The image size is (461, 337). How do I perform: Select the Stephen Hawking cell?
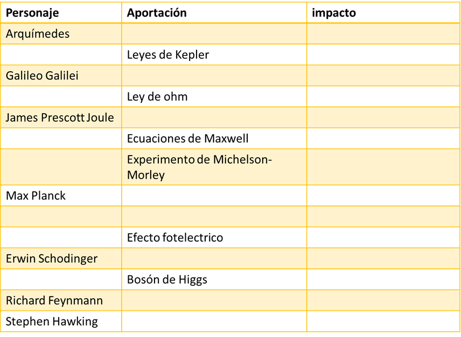click(52, 322)
